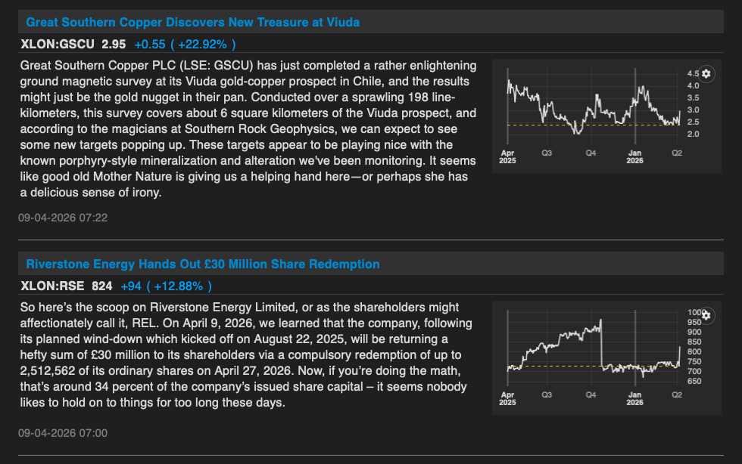
Task: Click the Jan 2026 label on the RSE chart
Action: click(x=635, y=398)
